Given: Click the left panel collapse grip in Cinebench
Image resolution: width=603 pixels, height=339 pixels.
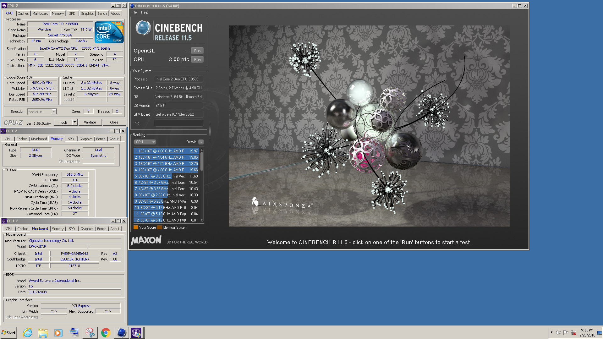Looking at the screenshot, I should [x=210, y=132].
